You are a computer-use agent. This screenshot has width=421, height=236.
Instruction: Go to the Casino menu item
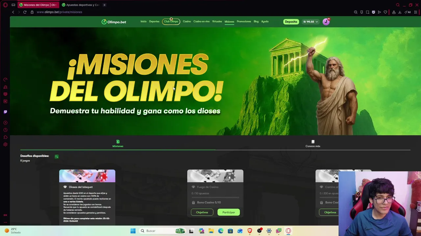(187, 22)
